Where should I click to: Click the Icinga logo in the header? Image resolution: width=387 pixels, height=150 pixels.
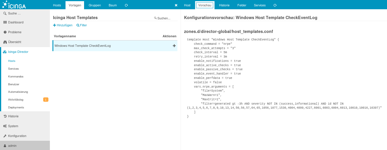coord(14,5)
